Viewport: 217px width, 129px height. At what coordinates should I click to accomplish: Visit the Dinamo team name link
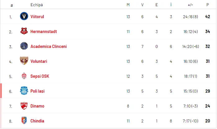point(37,106)
